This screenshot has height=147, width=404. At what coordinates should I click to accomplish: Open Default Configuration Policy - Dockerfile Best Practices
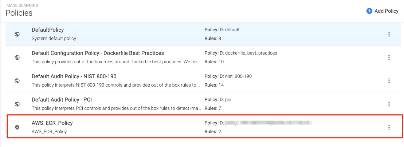(x=98, y=53)
